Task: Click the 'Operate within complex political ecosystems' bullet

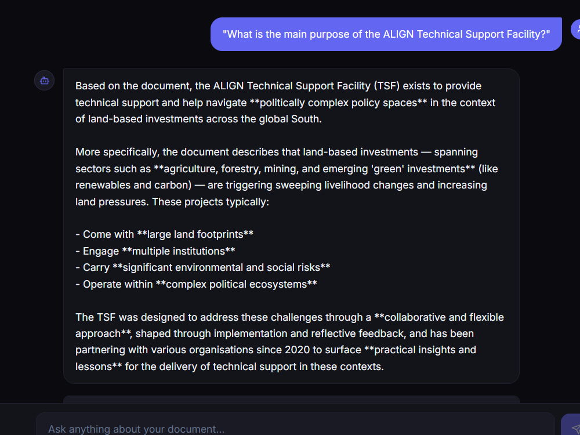Action: (x=196, y=284)
